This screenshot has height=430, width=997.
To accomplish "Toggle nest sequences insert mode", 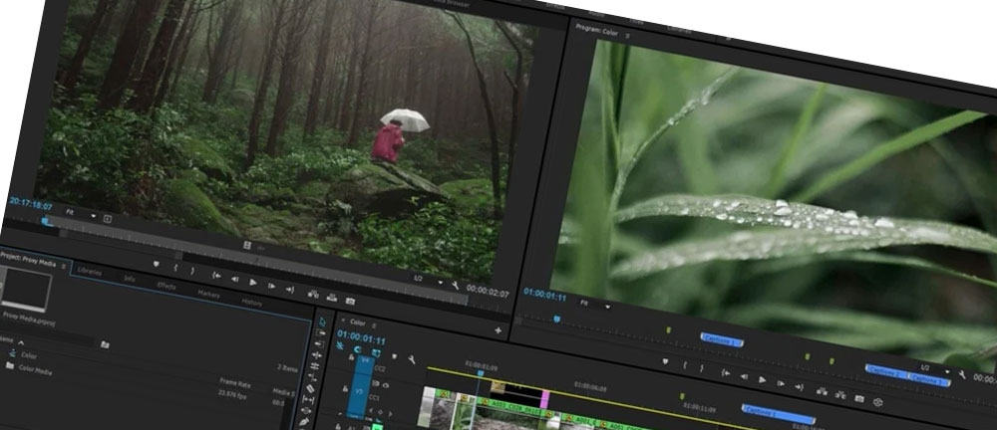I will (340, 345).
